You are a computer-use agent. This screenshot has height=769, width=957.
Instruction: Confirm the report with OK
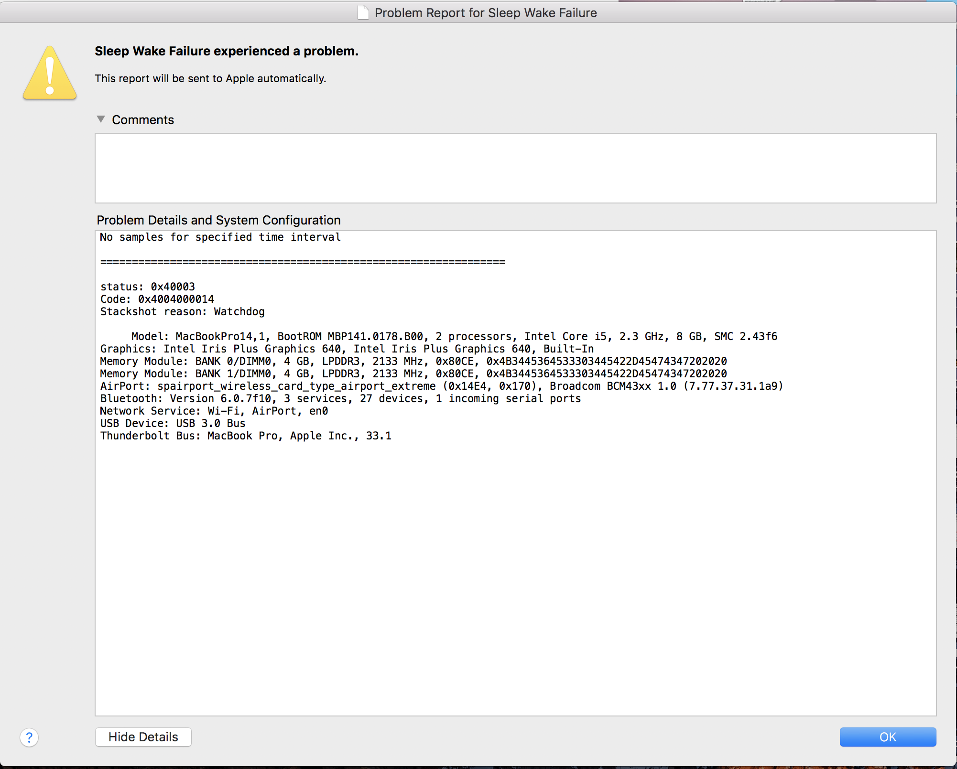pyautogui.click(x=888, y=737)
